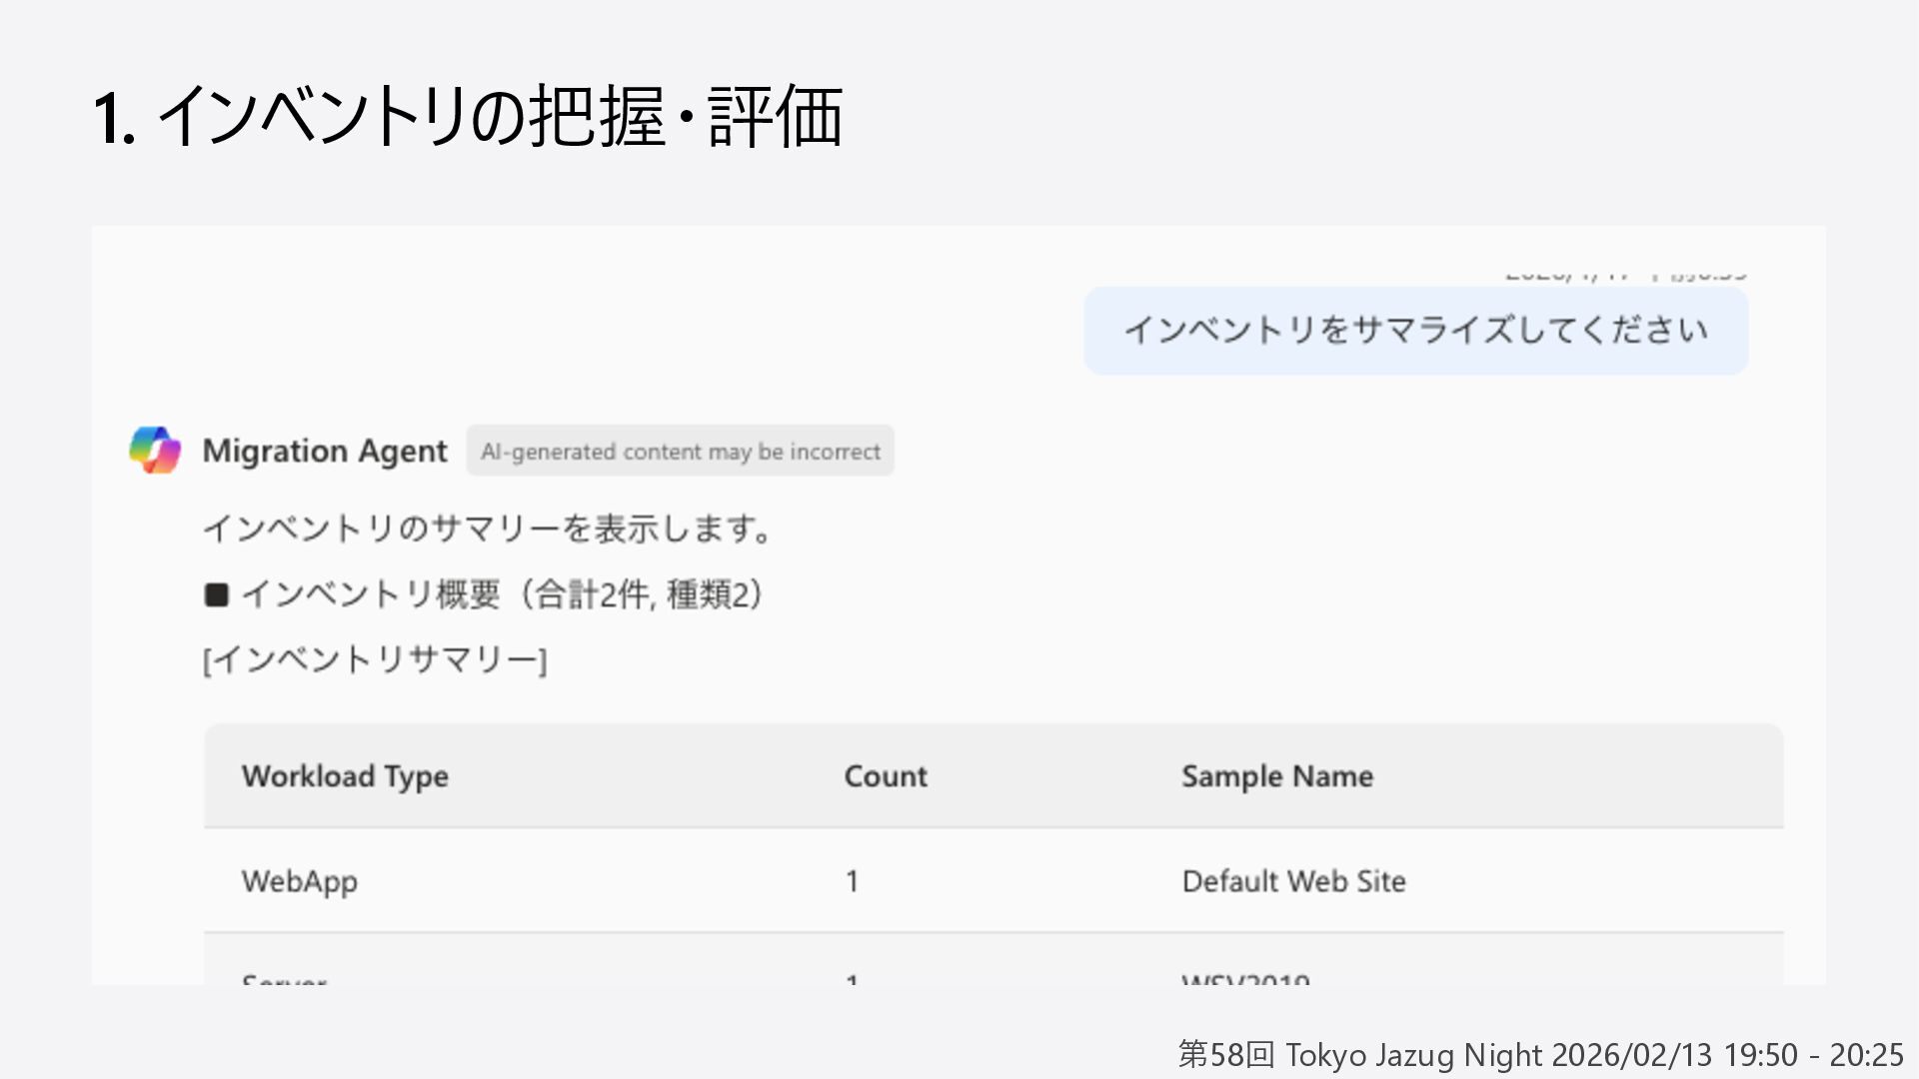The image size is (1919, 1079).
Task: Click Default Web Site sample name cell
Action: 1293,881
